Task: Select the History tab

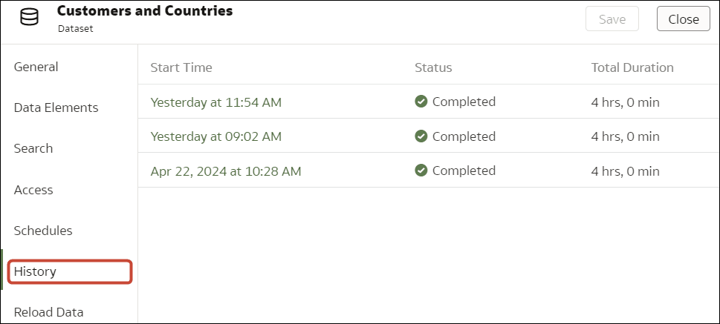Action: tap(36, 271)
